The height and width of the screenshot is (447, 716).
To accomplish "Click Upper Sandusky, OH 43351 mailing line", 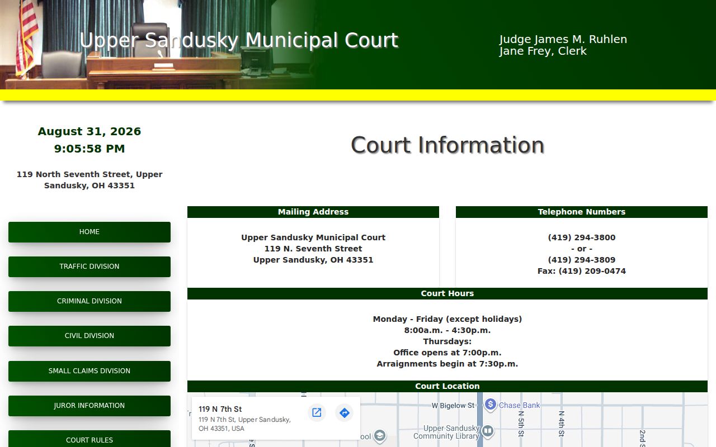I will (x=313, y=260).
